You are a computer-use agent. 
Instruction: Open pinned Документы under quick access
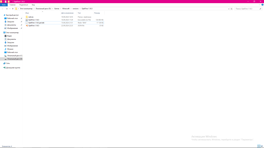[x=11, y=25]
